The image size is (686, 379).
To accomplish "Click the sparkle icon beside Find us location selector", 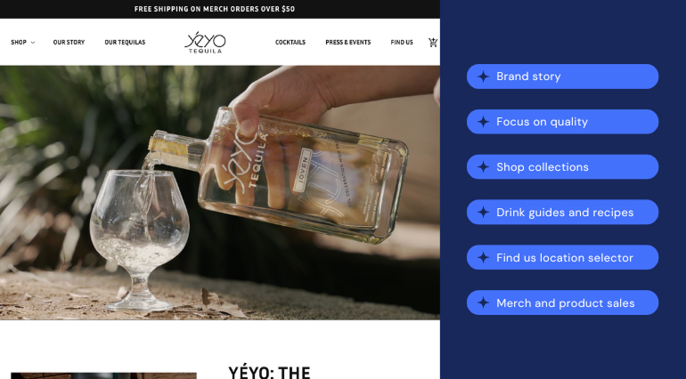I will tap(483, 257).
